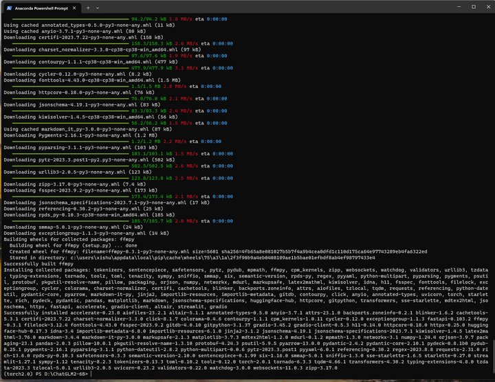Click the 'Downloading jsonschema-4.19.1' line
This screenshot has height=382, width=495.
(x=82, y=104)
